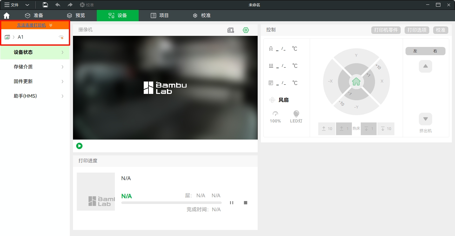This screenshot has height=236, width=455.
Task: Click the 校准 icon in the title bar
Action: tap(87, 5)
